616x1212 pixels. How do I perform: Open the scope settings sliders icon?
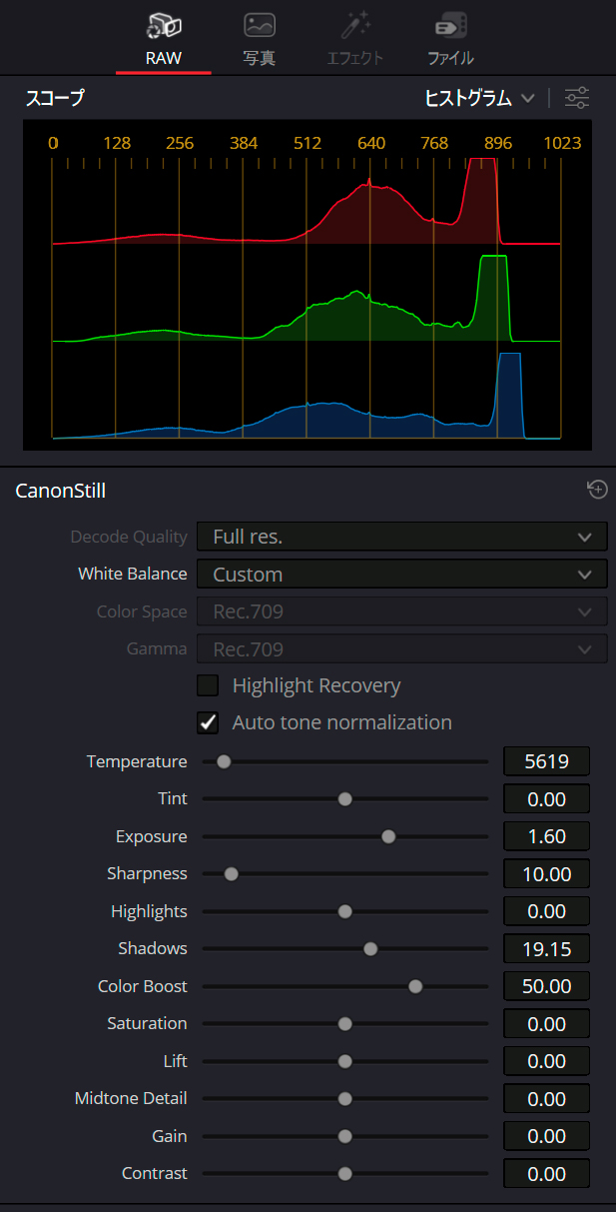click(577, 98)
